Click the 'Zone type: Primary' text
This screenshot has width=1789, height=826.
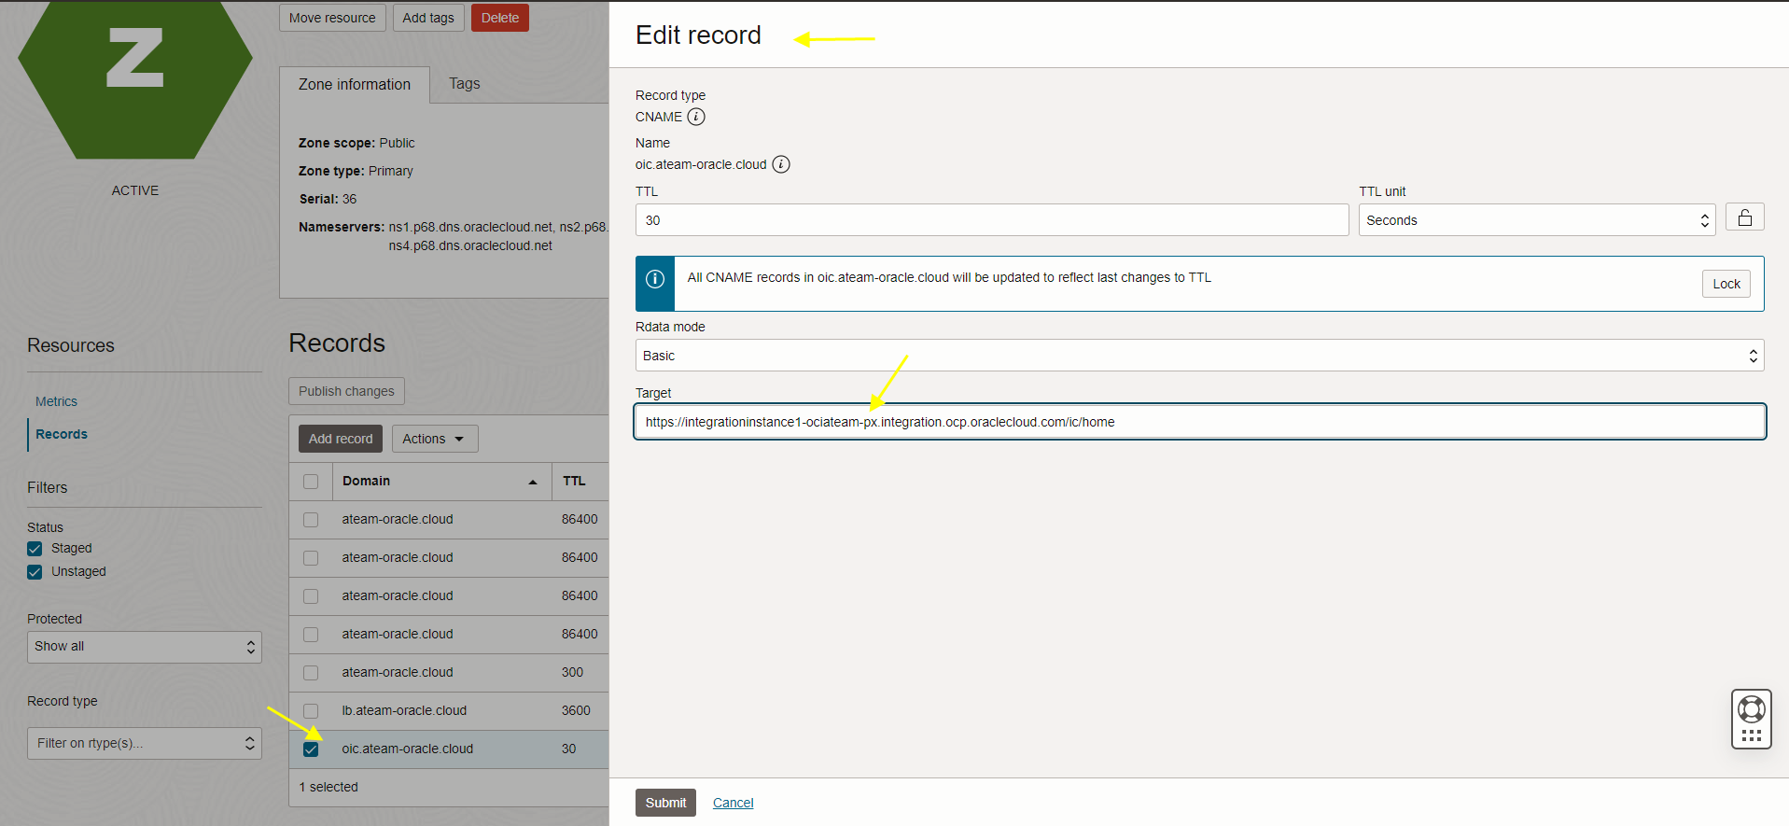pos(356,171)
